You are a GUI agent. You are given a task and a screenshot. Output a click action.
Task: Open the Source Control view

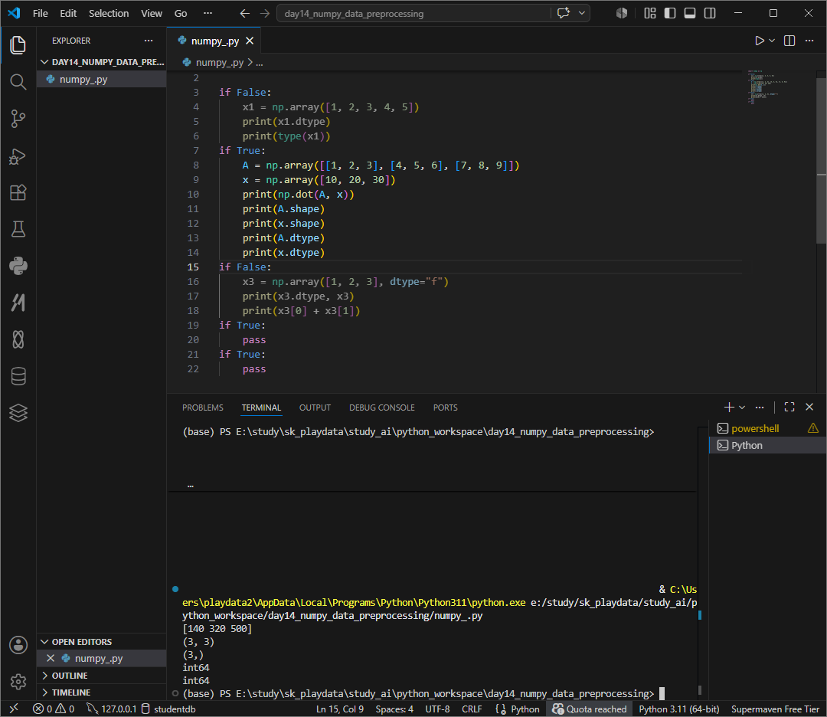(18, 119)
